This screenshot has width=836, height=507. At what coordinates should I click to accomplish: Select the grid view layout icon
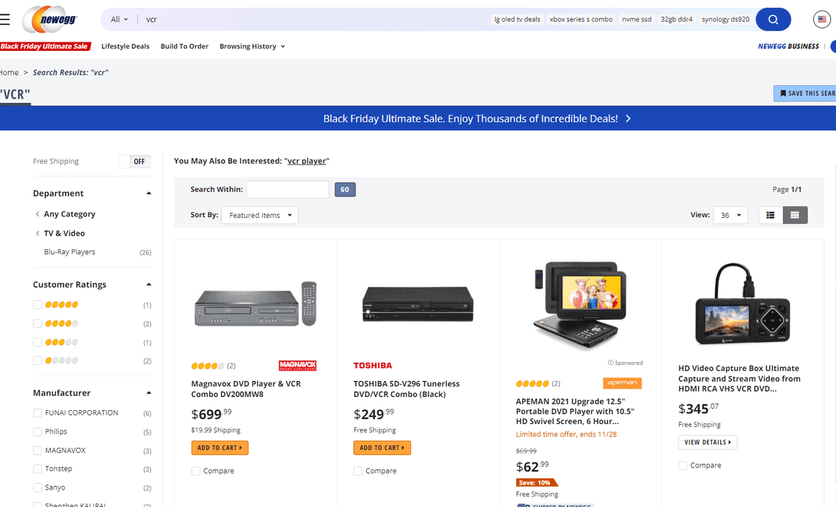pos(794,214)
